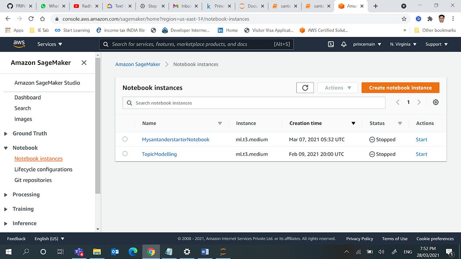Open the Chrome extensions puzzle icon

pos(430,19)
